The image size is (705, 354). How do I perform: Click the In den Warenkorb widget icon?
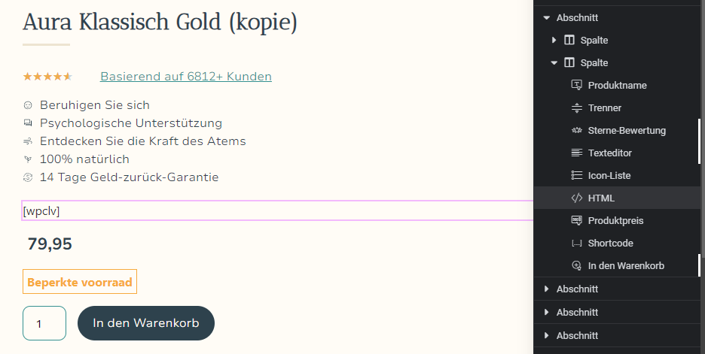coord(577,265)
